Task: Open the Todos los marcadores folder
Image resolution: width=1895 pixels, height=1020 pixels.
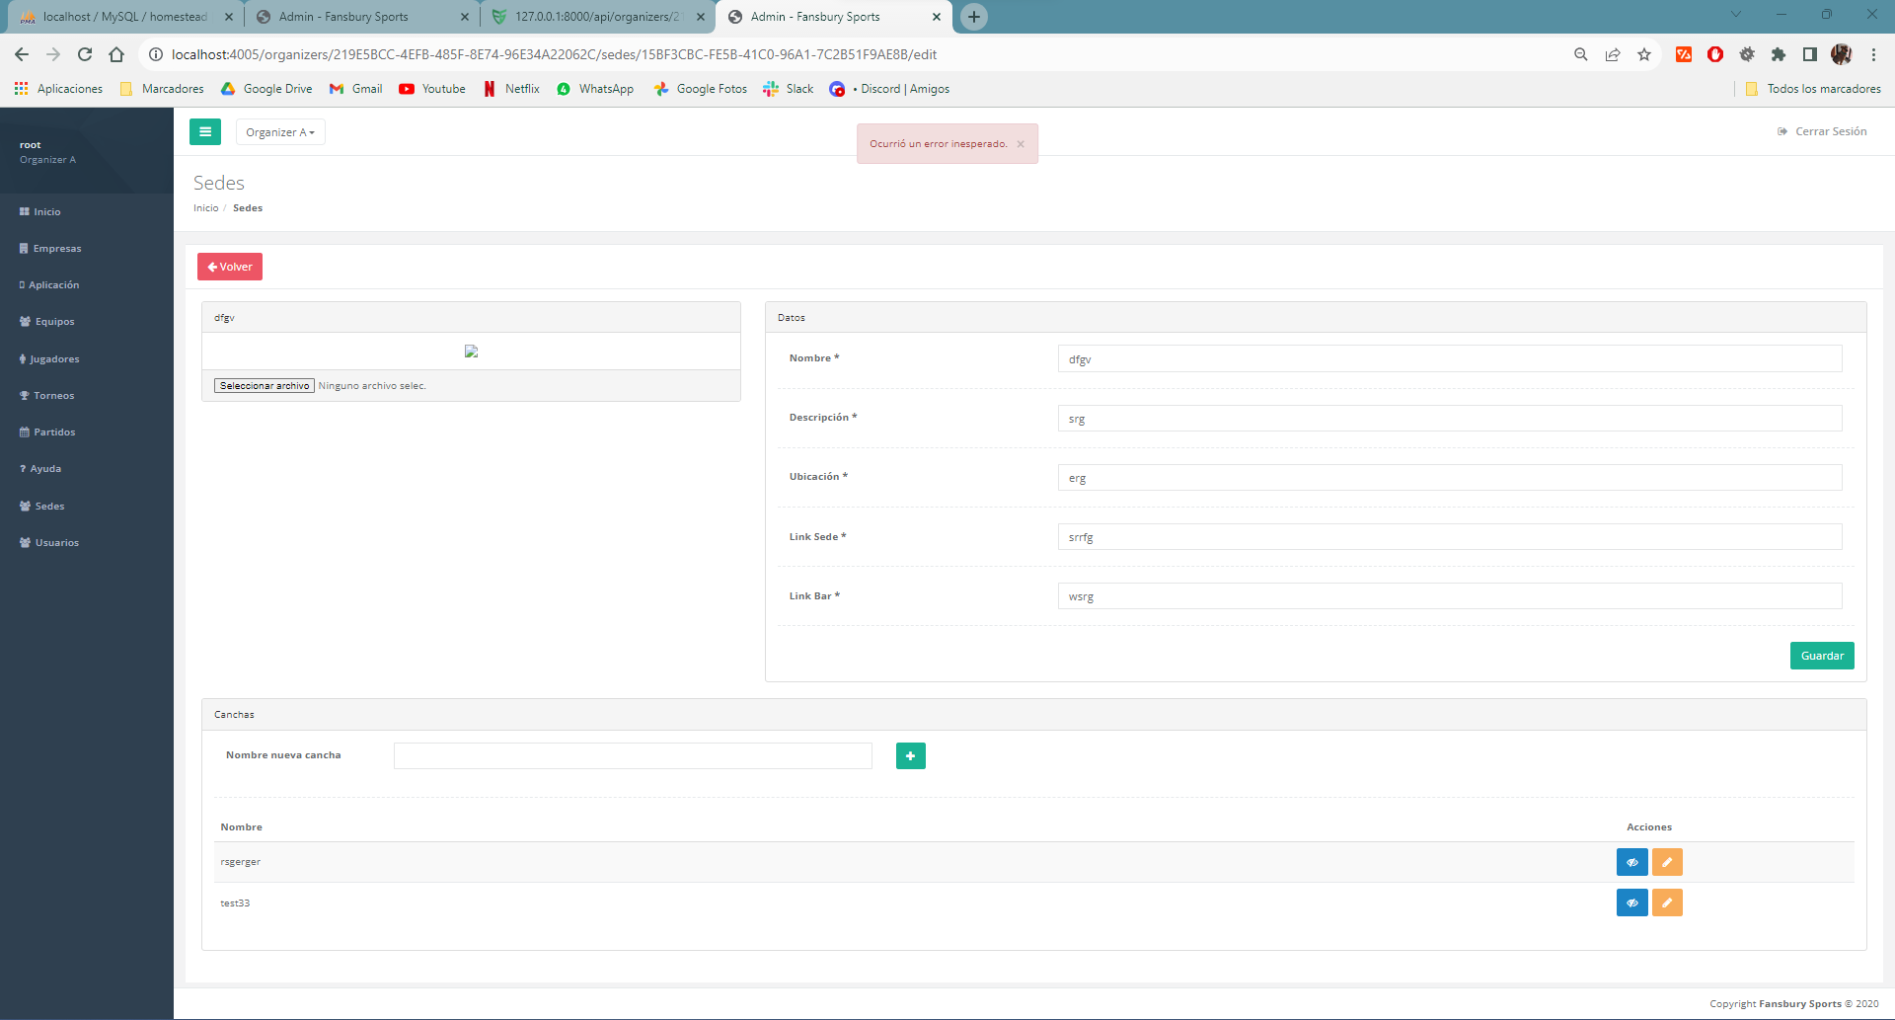Action: [x=1813, y=89]
